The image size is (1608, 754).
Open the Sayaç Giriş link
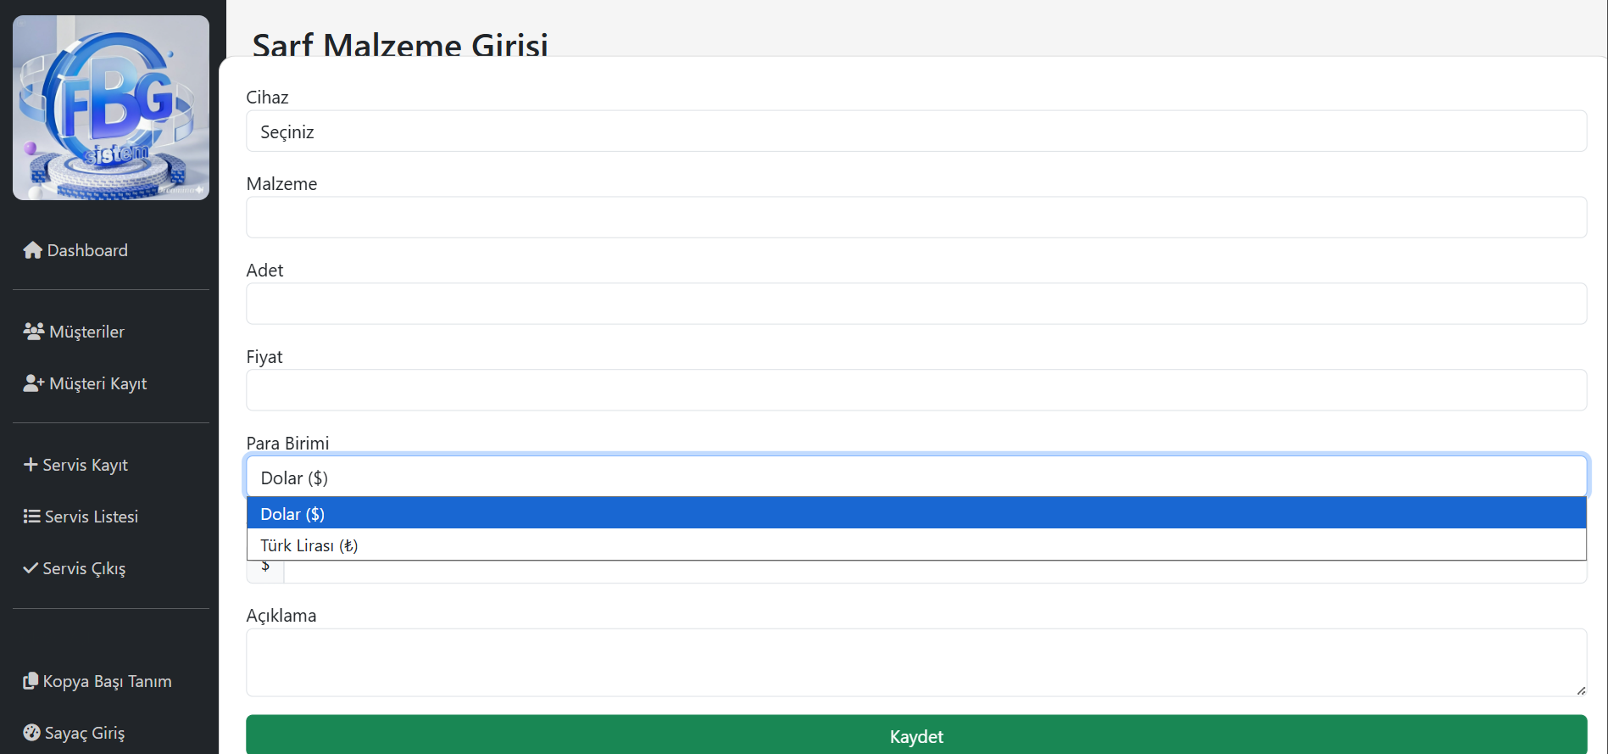[84, 733]
